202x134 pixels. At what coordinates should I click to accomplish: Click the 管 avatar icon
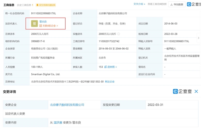[34, 24]
